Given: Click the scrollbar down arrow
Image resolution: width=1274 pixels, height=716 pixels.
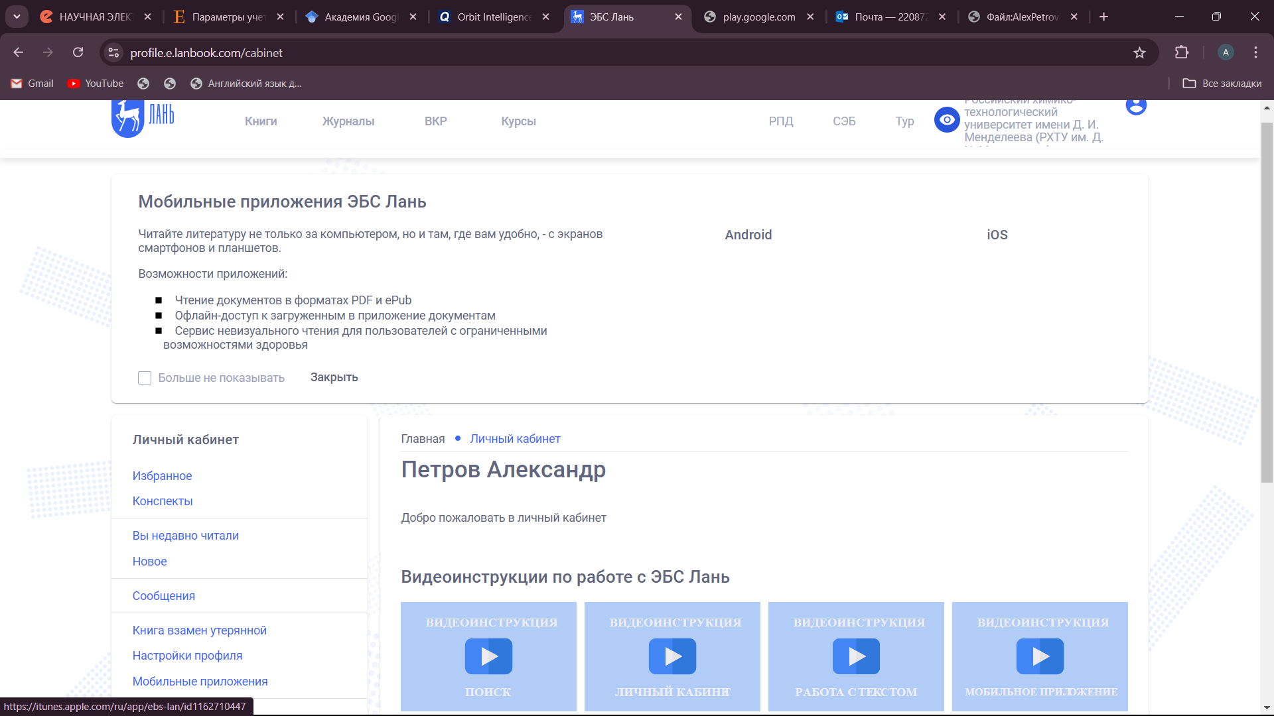Looking at the screenshot, I should coord(1267,708).
